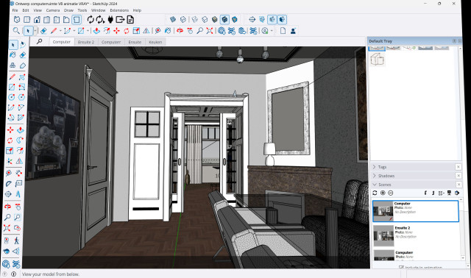The width and height of the screenshot is (471, 278).
Task: Remove the scene with the minus icon
Action: pyautogui.click(x=391, y=193)
